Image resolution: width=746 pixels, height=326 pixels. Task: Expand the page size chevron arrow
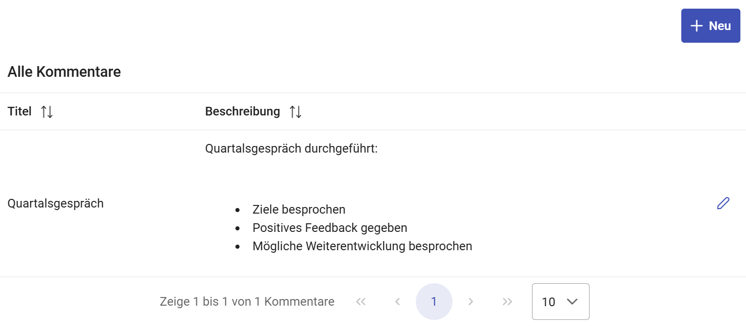tap(572, 302)
